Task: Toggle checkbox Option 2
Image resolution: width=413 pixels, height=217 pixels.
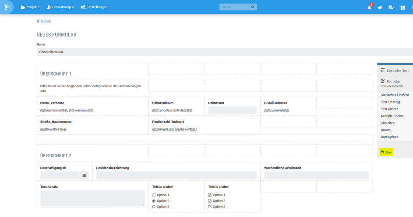Action: (x=210, y=201)
